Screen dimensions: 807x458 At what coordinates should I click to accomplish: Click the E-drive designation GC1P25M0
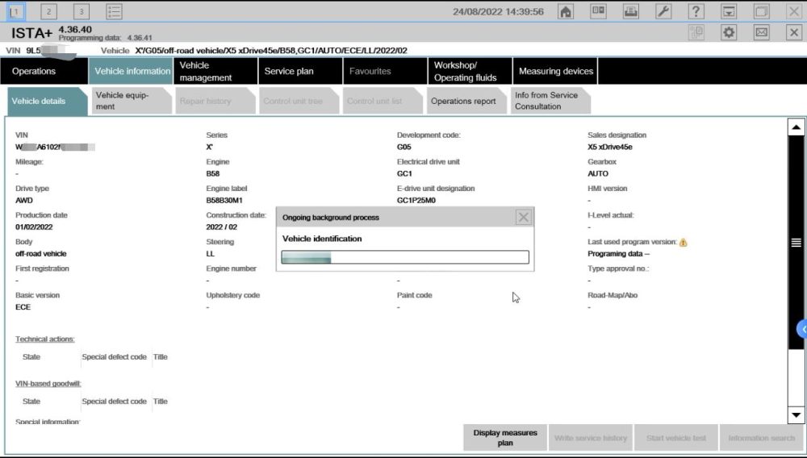416,201
